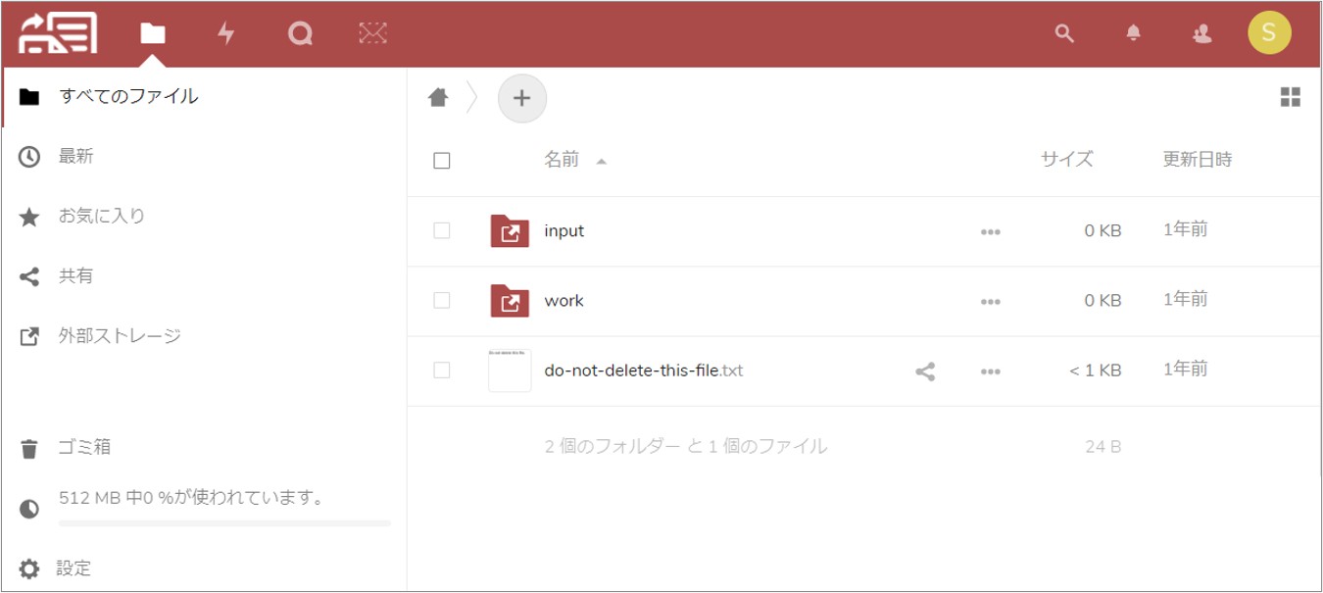Viewport: 1323px width, 593px height.
Task: Tick the checkbox for input folder
Action: pos(442,230)
